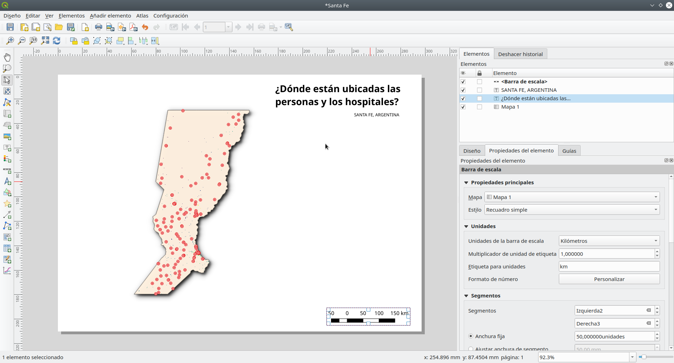Toggle visibility of Barra de escala item
Image resolution: width=674 pixels, height=363 pixels.
point(463,82)
